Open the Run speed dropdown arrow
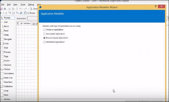The width and height of the screenshot is (169, 102). [x=4, y=13]
